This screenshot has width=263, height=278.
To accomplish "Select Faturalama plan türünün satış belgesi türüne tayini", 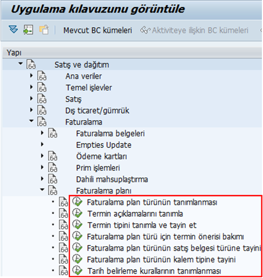I will [x=174, y=248].
